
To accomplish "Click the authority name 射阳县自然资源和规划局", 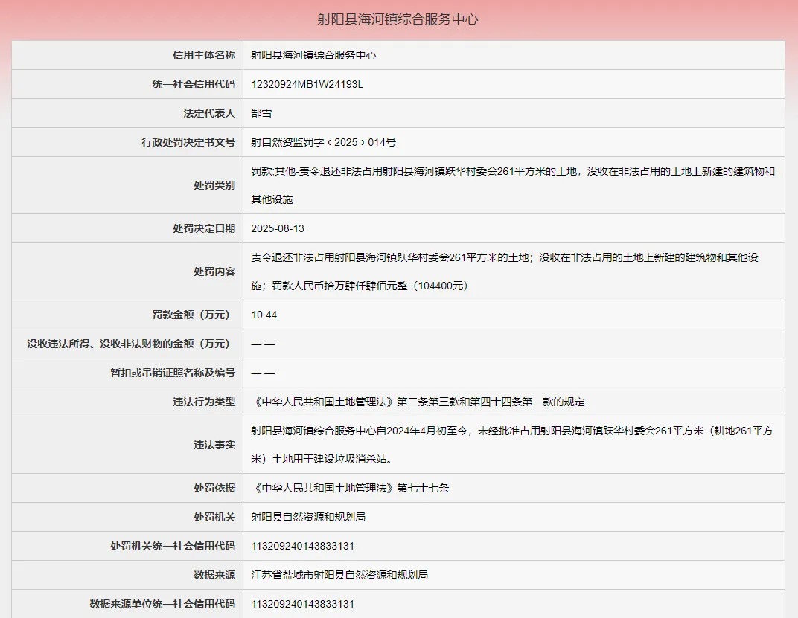I will pos(308,518).
